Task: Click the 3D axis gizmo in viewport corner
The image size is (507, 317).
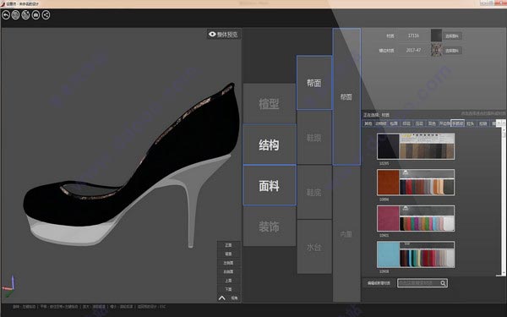Action: (x=8, y=287)
